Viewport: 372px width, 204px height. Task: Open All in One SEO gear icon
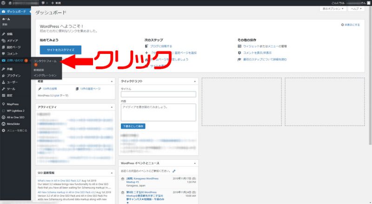click(3, 117)
